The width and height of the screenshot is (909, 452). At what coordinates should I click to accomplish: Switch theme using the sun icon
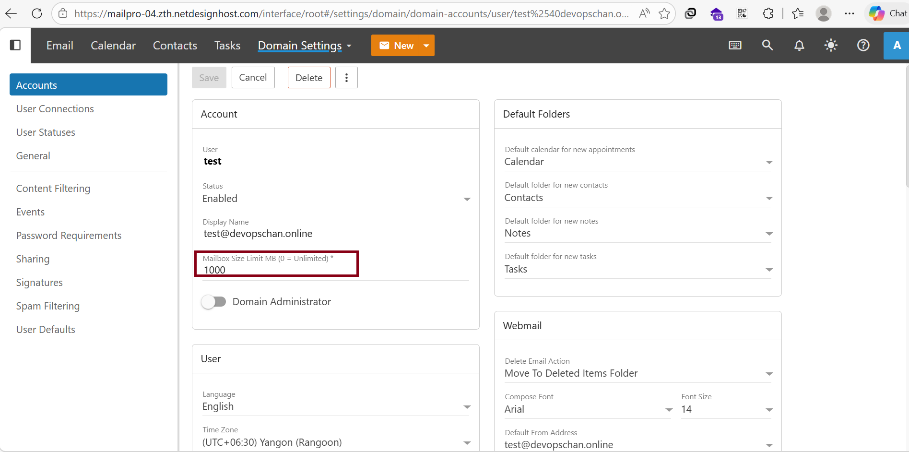(x=831, y=45)
